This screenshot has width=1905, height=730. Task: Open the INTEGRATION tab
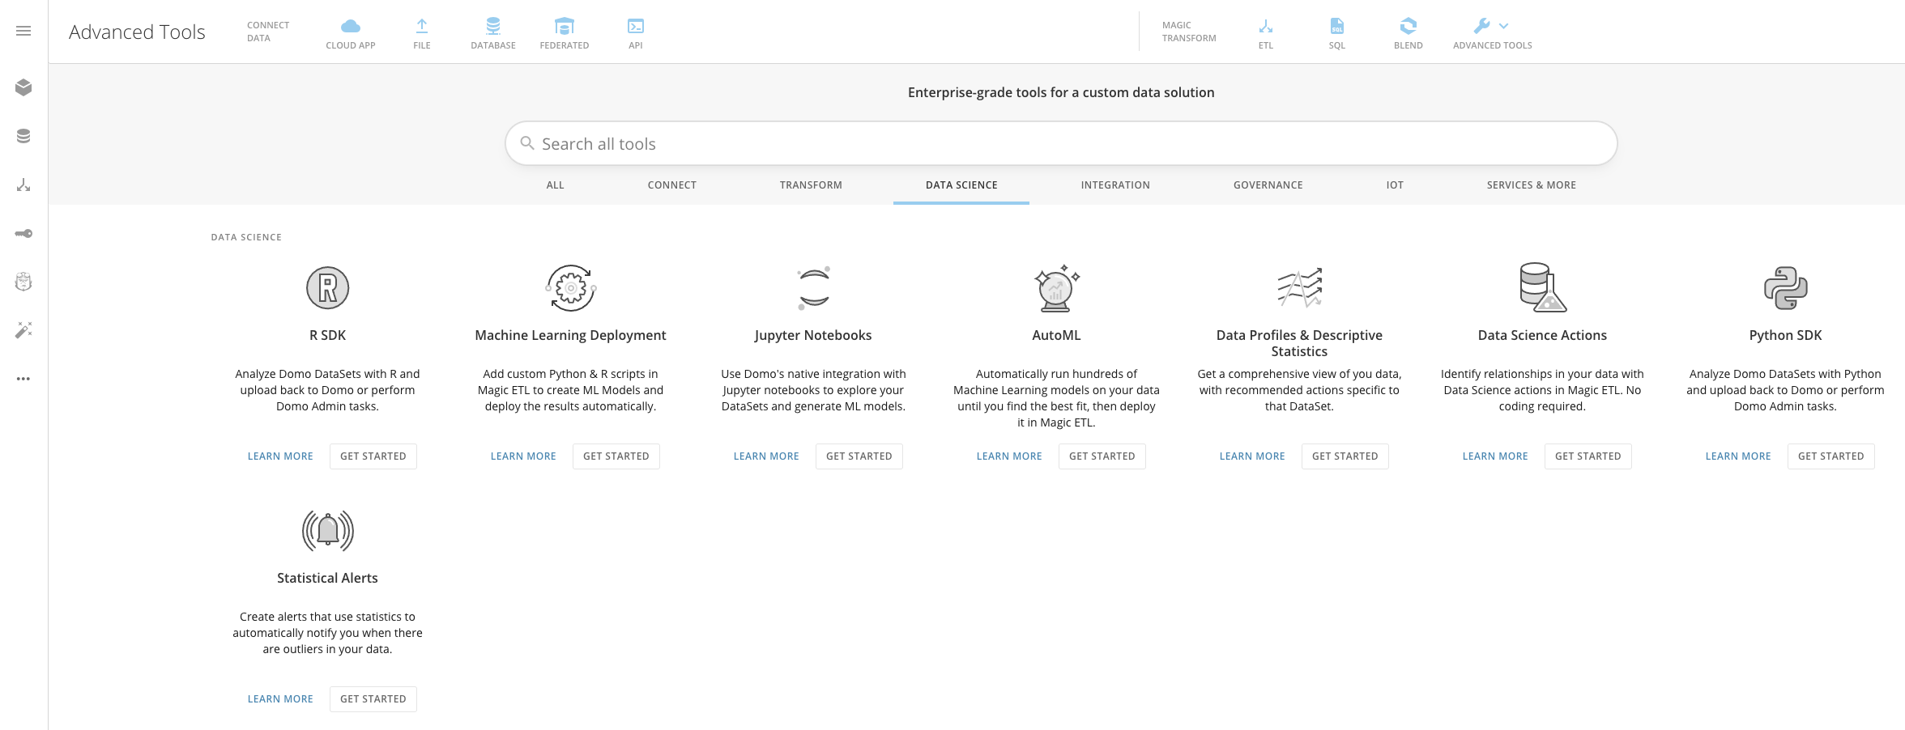tap(1115, 185)
